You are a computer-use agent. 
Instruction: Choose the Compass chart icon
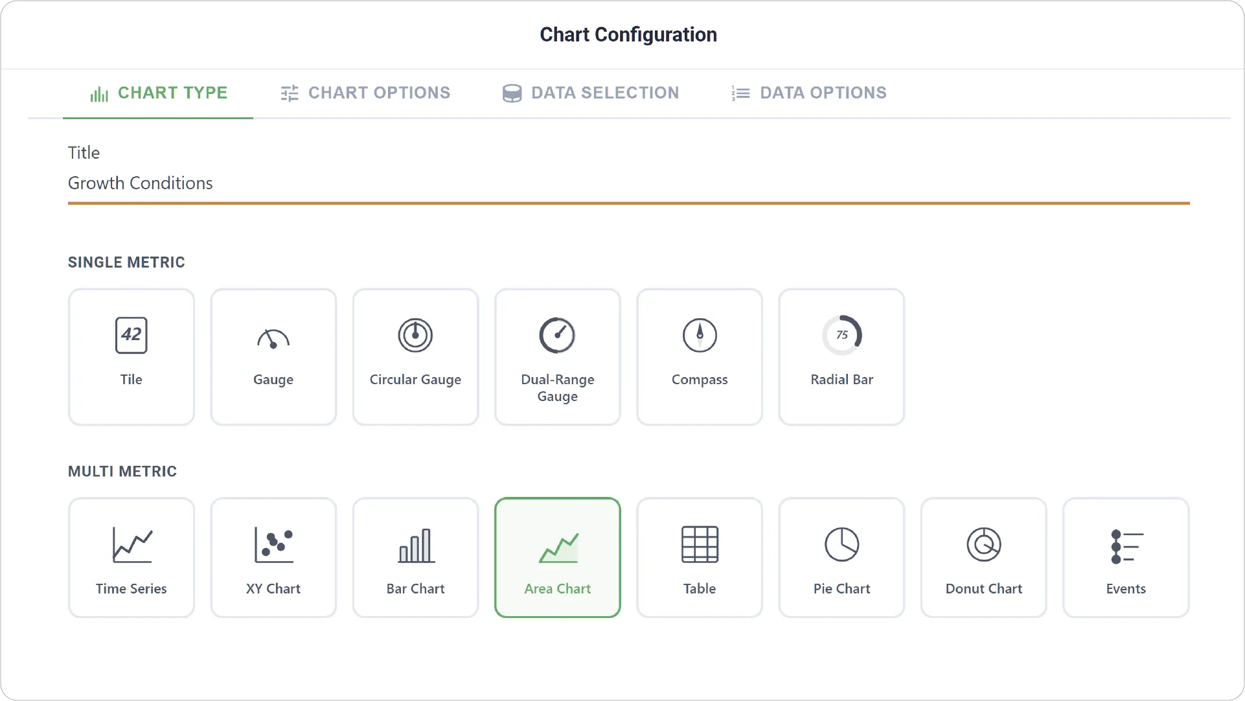[700, 335]
